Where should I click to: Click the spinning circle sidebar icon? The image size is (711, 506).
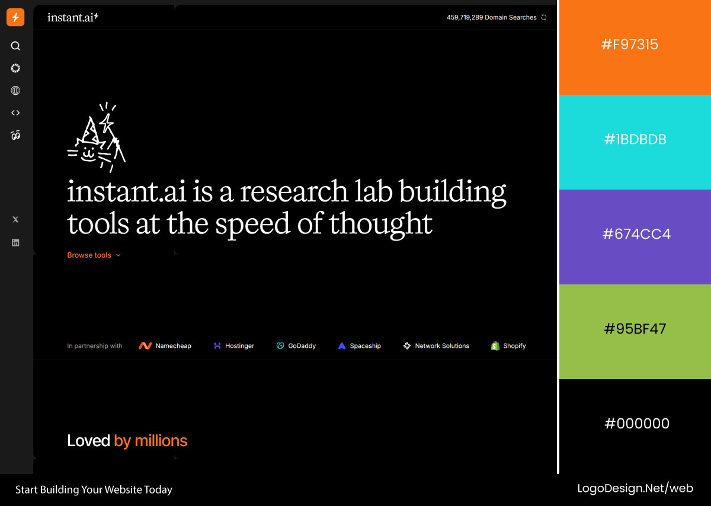point(15,68)
